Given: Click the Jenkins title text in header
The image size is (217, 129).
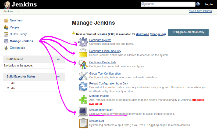Looking at the screenshot, I should 24,4.
